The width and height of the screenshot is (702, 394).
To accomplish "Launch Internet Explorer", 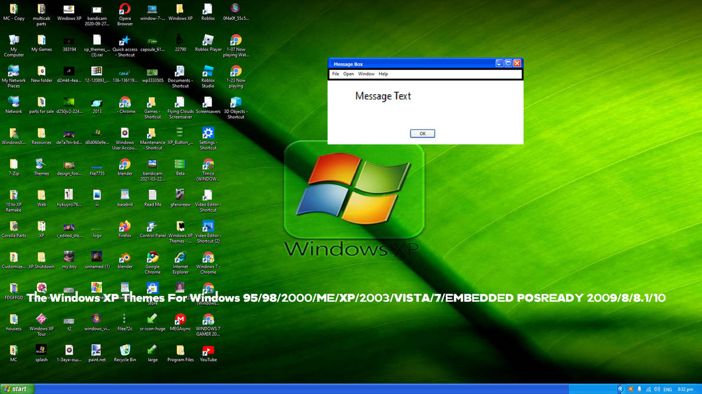I will pyautogui.click(x=180, y=259).
